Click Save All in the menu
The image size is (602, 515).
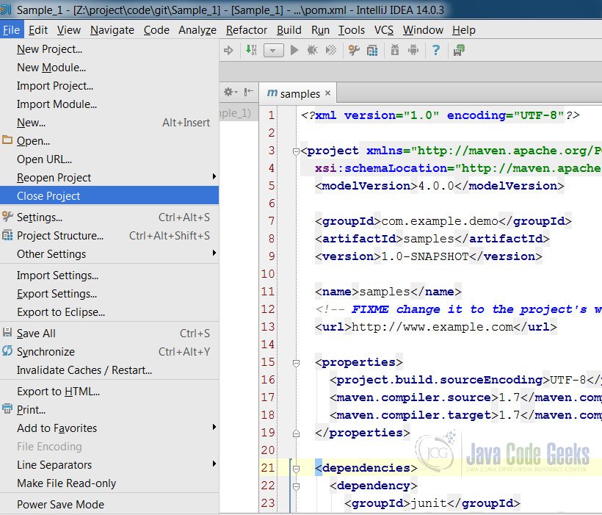(x=109, y=334)
